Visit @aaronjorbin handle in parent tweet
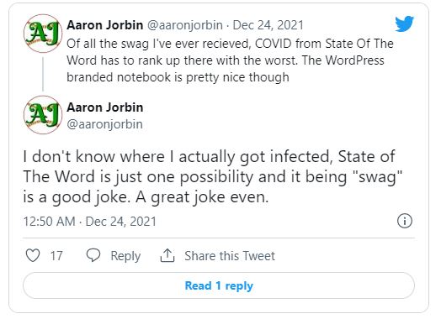This screenshot has width=441, height=319. coord(185,25)
